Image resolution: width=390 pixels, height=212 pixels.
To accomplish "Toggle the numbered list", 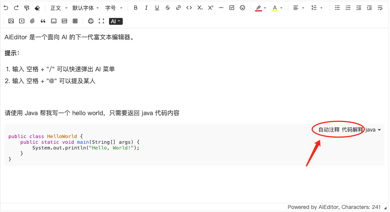I will (x=348, y=8).
